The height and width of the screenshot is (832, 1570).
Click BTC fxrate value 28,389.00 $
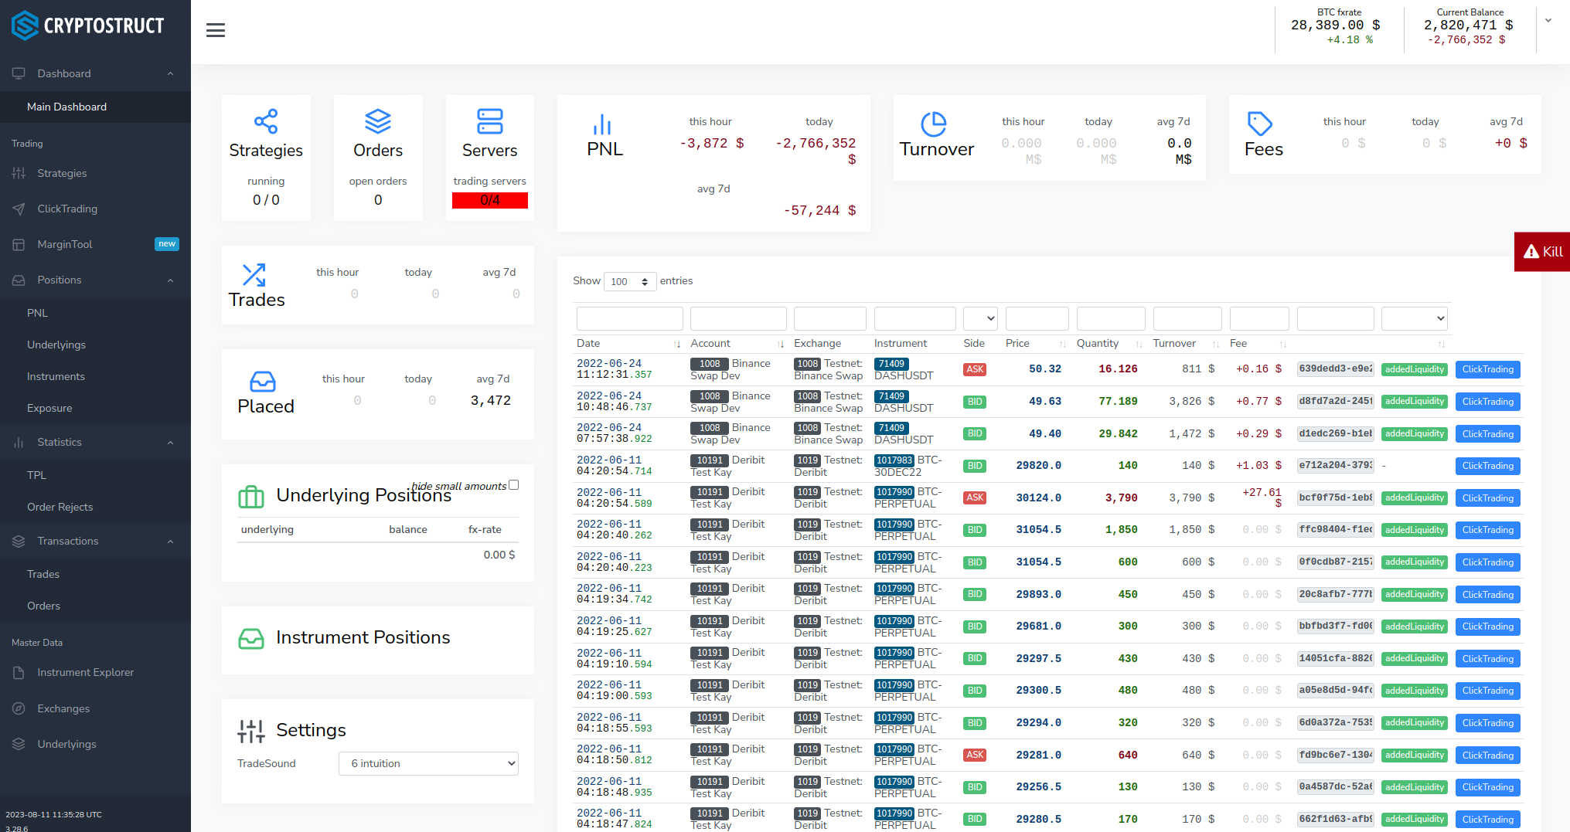(x=1335, y=25)
